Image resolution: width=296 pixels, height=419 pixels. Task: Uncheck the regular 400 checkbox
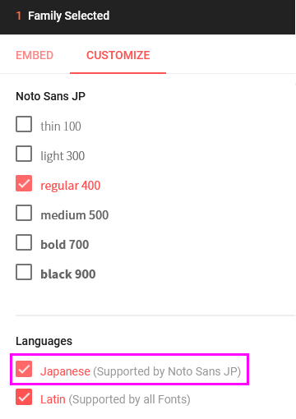click(24, 183)
